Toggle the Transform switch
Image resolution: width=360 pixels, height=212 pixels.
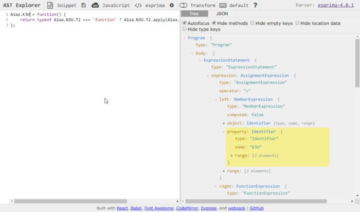(x=183, y=5)
